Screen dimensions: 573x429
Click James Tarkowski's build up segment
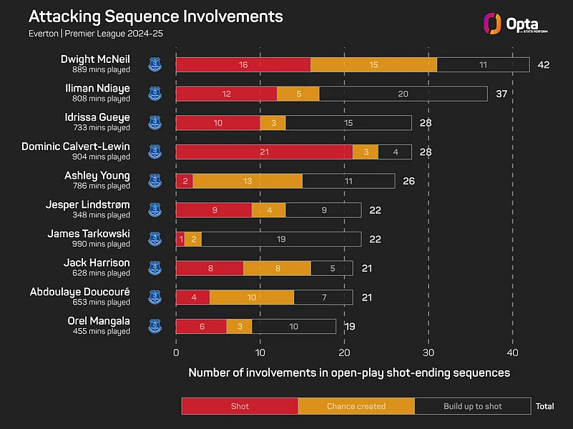pyautogui.click(x=281, y=239)
